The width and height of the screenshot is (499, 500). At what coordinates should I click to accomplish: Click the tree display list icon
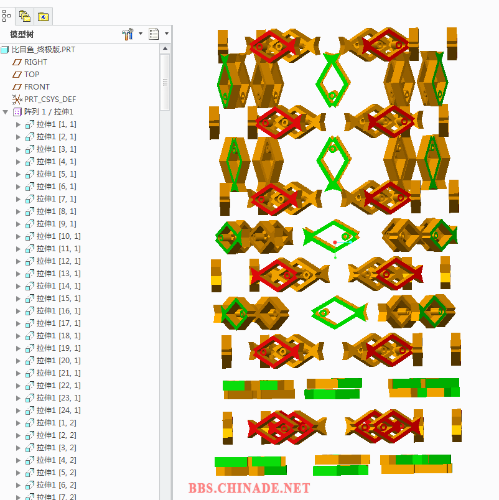tap(154, 34)
